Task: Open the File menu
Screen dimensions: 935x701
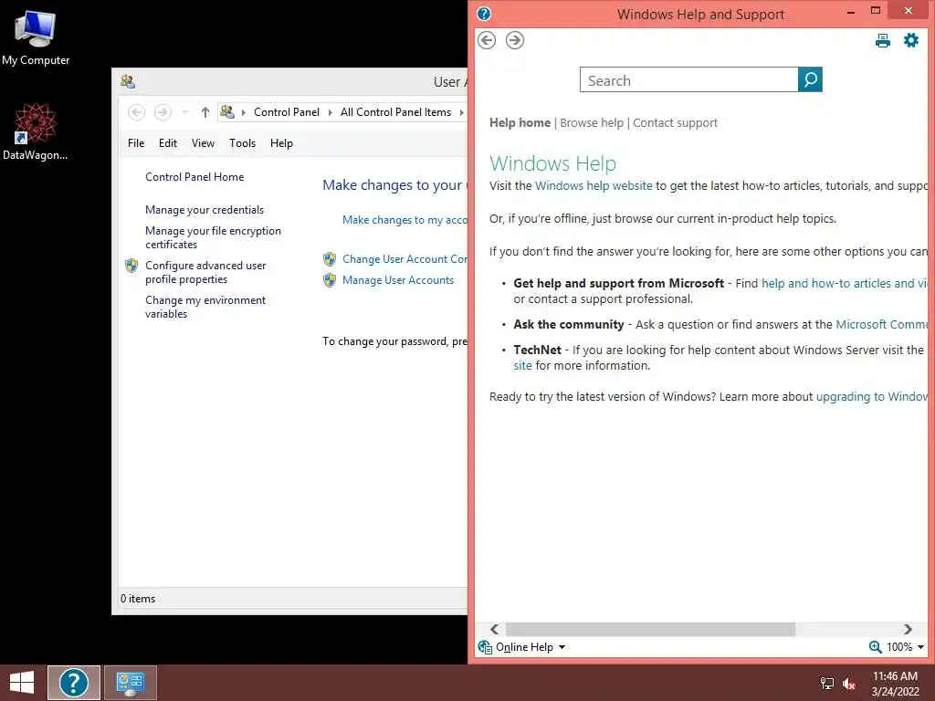Action: point(136,143)
